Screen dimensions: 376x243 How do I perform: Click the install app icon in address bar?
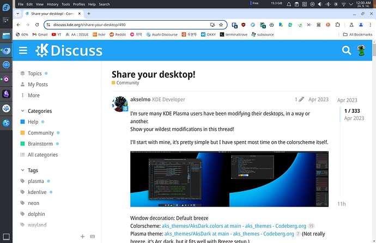click(212, 25)
